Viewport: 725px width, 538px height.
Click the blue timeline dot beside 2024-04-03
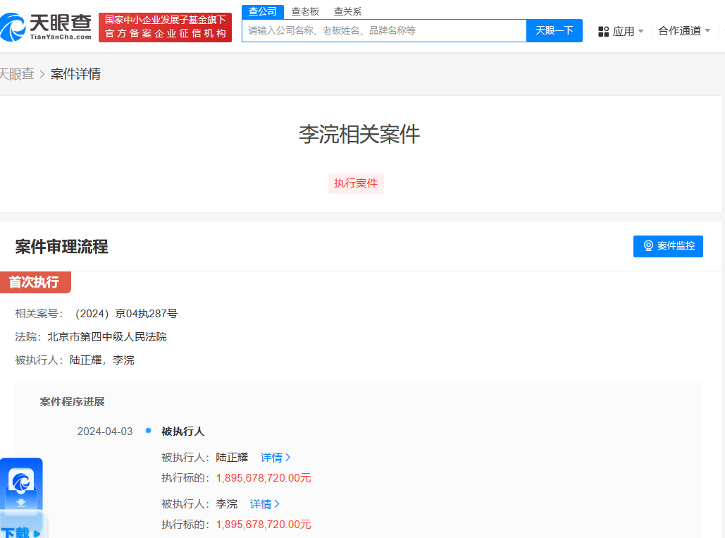pos(147,431)
